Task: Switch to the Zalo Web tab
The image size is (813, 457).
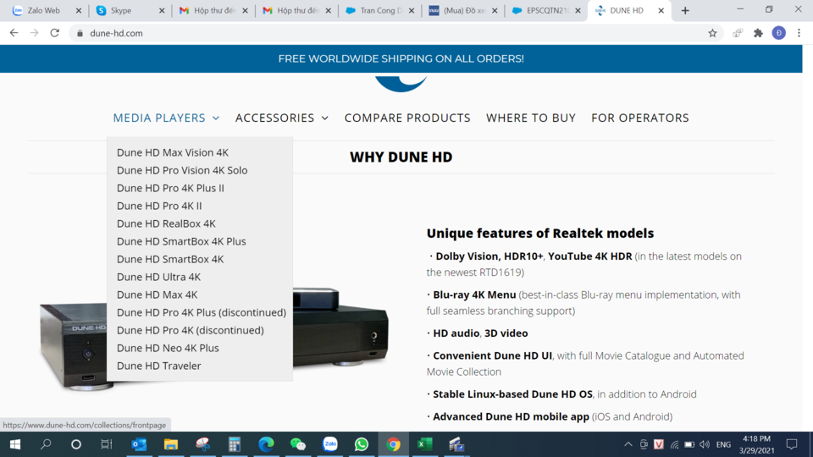Action: coord(47,10)
